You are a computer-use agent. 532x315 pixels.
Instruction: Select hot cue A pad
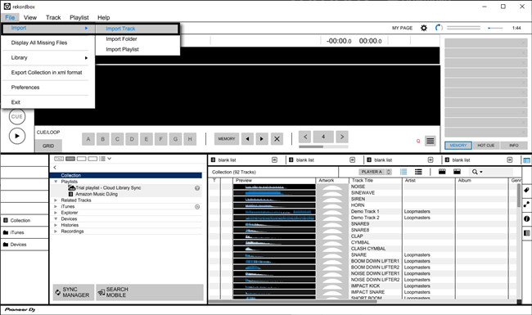click(88, 139)
